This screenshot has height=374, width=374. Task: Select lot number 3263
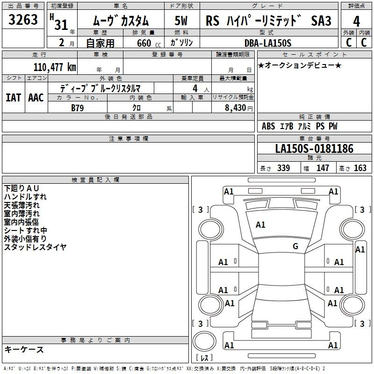point(23,21)
